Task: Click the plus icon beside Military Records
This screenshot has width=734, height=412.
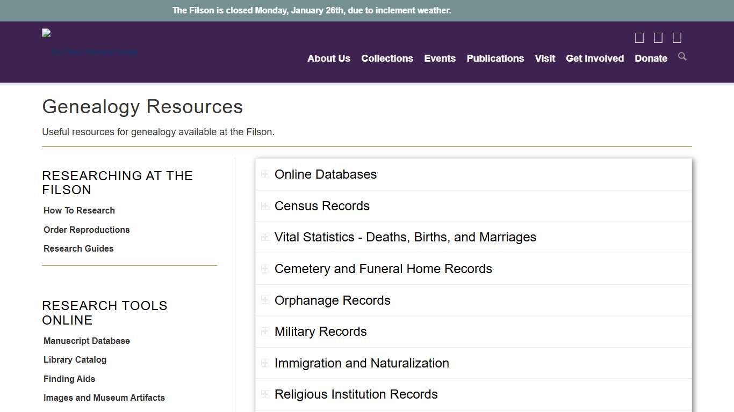Action: click(265, 331)
